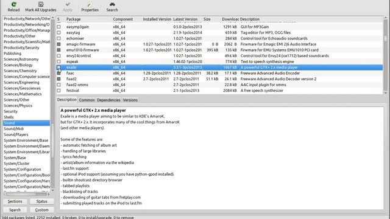The width and height of the screenshot is (390, 219).
Task: Switch to the Common tab
Action: click(x=87, y=100)
